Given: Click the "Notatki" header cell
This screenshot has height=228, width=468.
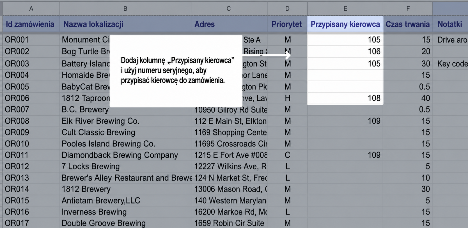Looking at the screenshot, I should click(450, 24).
